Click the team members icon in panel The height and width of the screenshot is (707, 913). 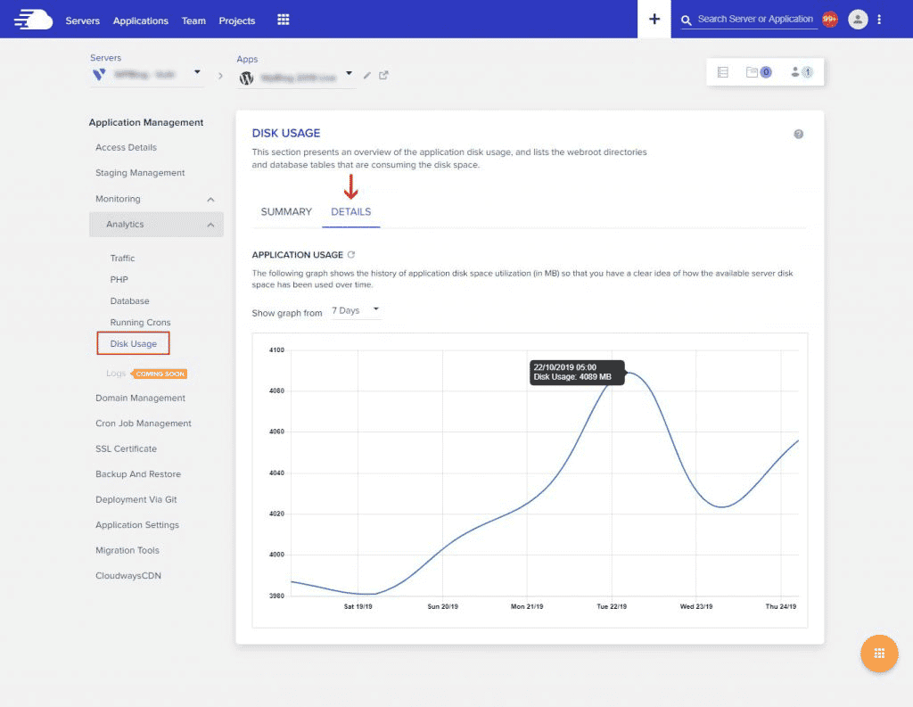(802, 72)
